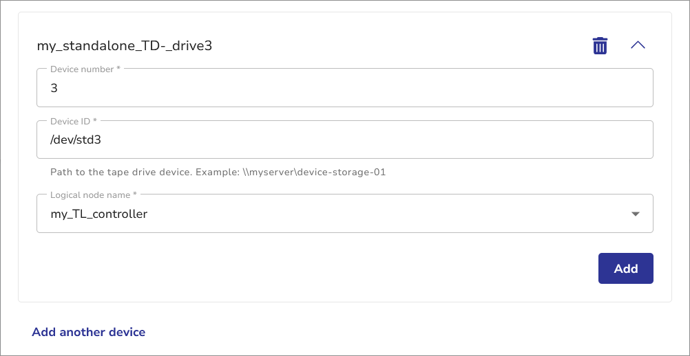Viewport: 690px width, 356px height.
Task: Click the my_standalone_TD-_drive3 panel title
Action: pyautogui.click(x=124, y=47)
